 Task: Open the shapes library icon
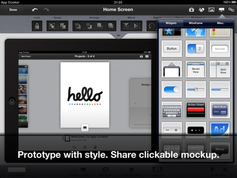click(201, 10)
